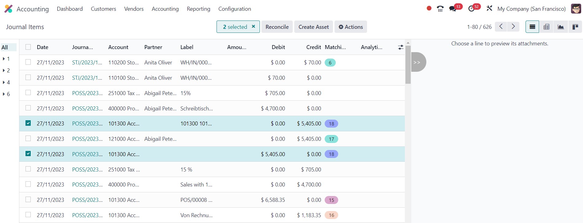Switch to kanban view

tap(575, 27)
